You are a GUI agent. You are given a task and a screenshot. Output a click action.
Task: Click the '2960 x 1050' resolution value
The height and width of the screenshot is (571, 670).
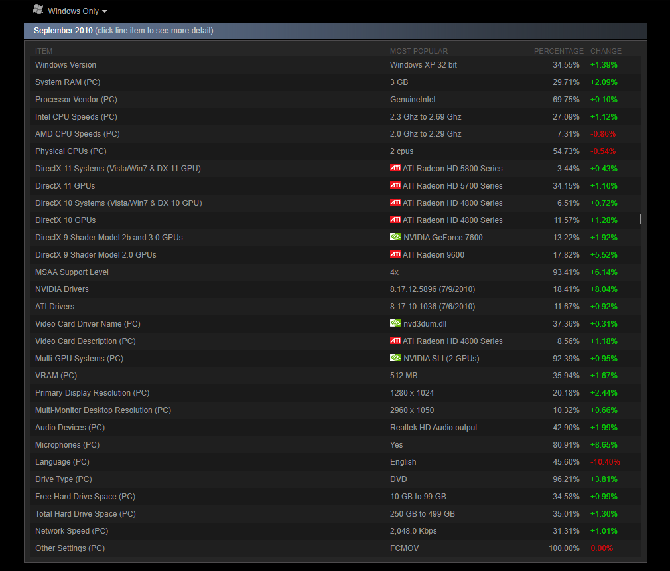coord(412,410)
